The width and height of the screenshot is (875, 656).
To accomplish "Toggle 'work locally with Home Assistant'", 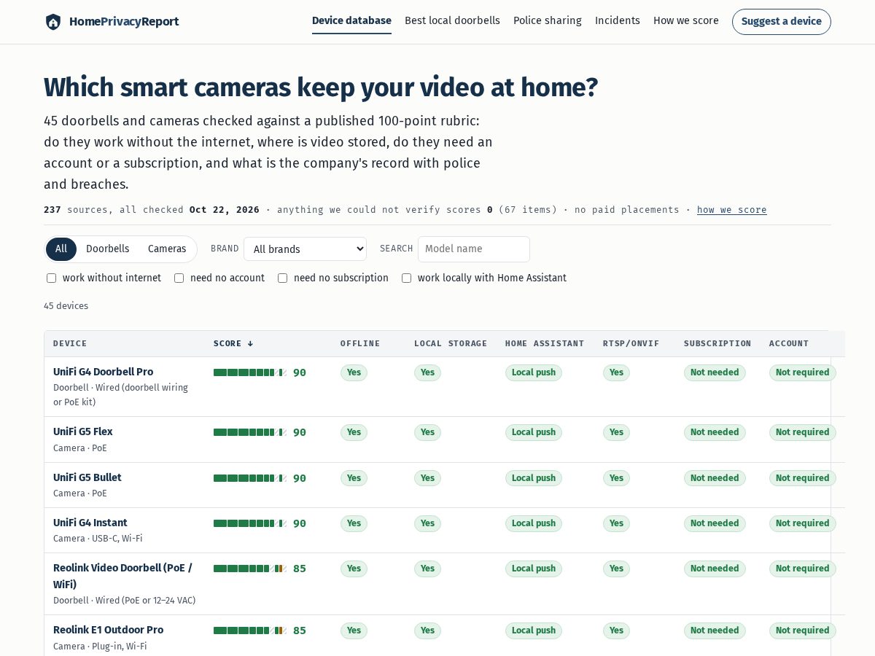I will pos(406,278).
